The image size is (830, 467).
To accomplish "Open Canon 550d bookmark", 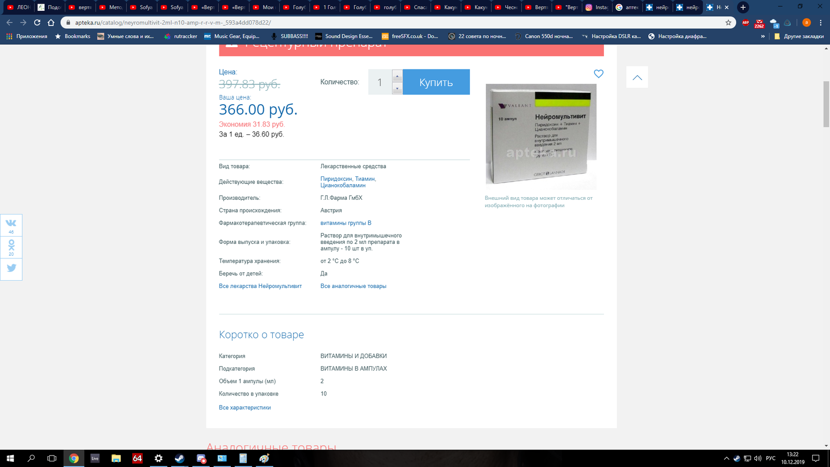I will [544, 36].
